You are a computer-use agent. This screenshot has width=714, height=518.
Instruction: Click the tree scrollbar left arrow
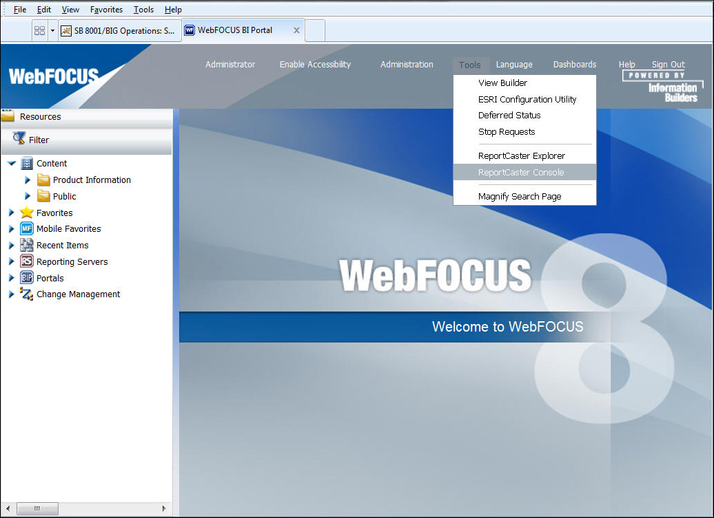click(8, 508)
